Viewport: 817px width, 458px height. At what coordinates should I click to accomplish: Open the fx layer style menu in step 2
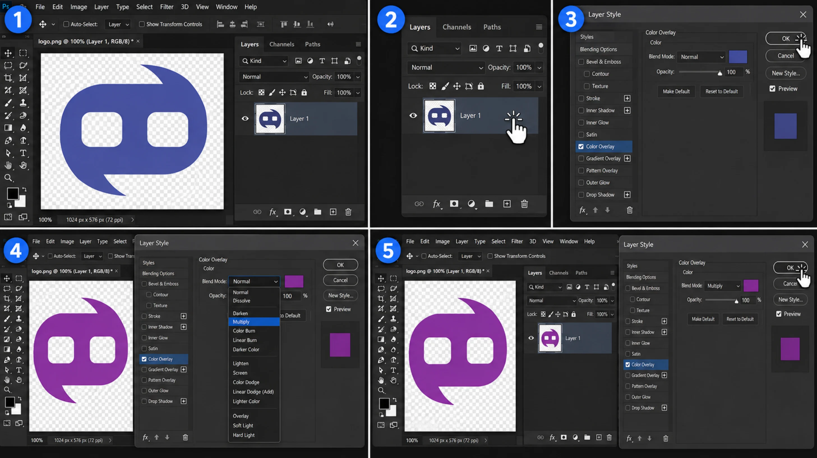point(437,204)
